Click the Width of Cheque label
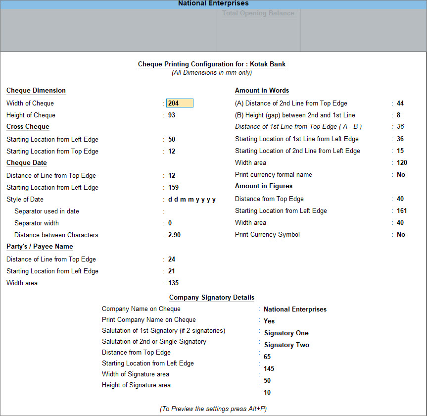The image size is (427, 416). [x=30, y=104]
